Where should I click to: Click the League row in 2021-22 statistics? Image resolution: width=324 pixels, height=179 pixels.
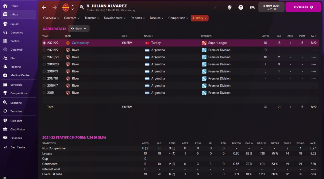[181, 153]
